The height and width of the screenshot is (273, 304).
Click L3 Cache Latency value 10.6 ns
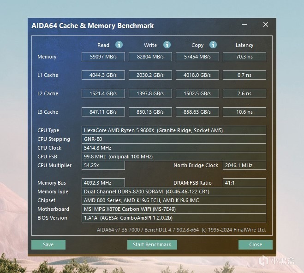[244, 112]
